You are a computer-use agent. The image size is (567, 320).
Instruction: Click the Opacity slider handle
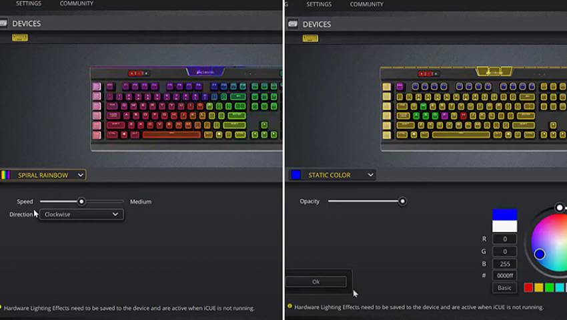click(402, 201)
